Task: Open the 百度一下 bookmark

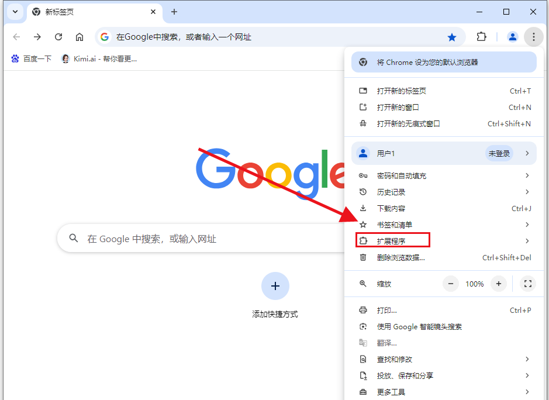Action: [31, 58]
